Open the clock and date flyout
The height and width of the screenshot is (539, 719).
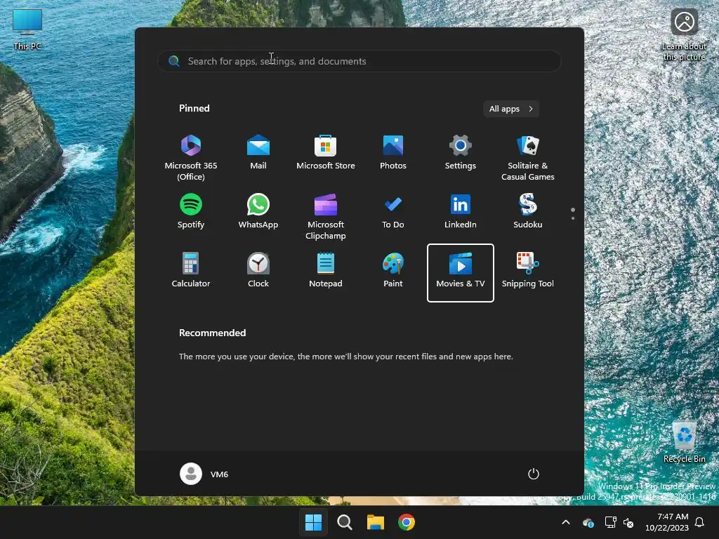pyautogui.click(x=667, y=522)
